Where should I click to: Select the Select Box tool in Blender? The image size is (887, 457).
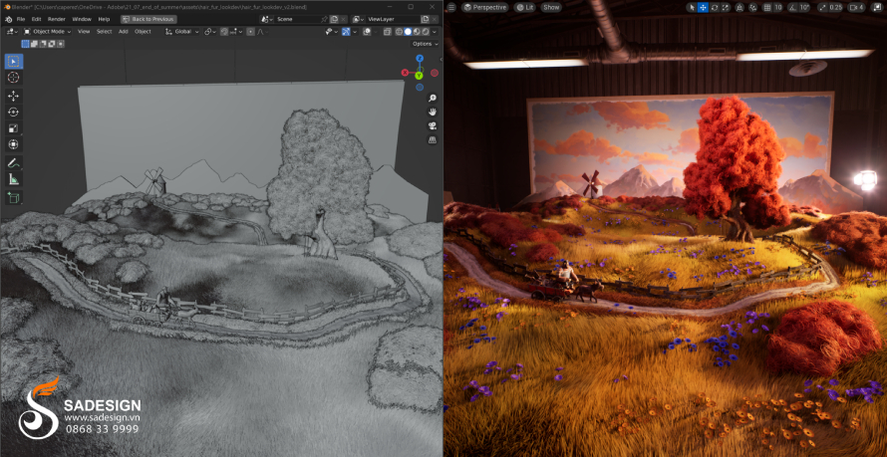[14, 61]
